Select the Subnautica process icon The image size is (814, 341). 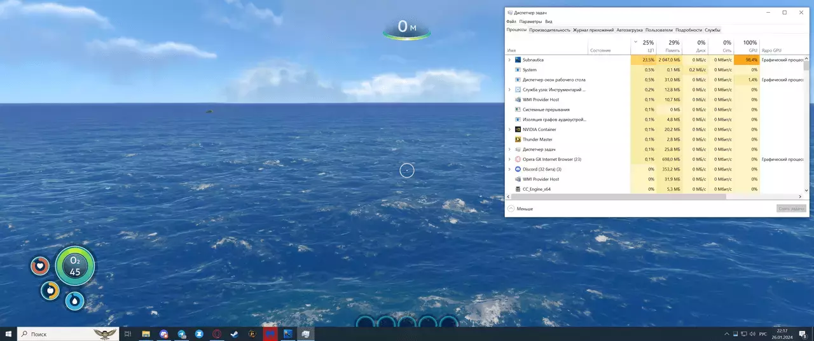518,60
